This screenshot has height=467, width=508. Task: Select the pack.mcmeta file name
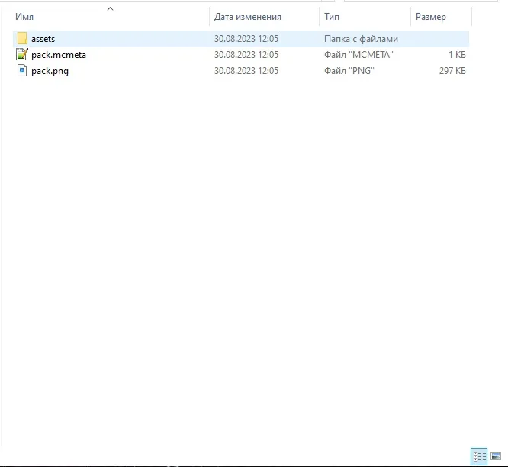[59, 55]
